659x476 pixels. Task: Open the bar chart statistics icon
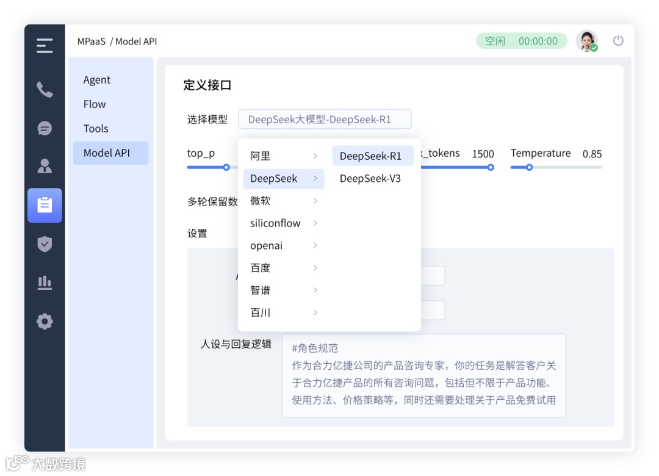(x=45, y=283)
